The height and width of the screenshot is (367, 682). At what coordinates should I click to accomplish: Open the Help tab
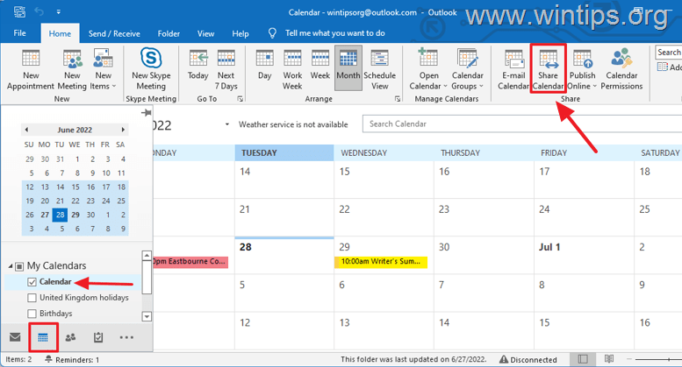[240, 33]
